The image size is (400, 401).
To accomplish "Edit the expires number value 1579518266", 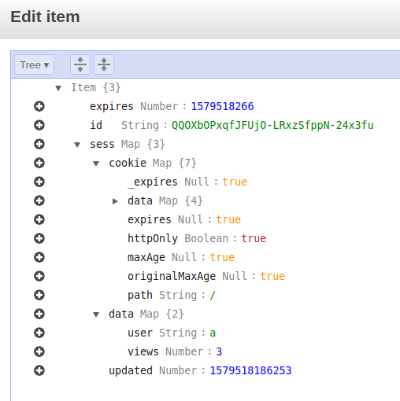I will pyautogui.click(x=222, y=106).
